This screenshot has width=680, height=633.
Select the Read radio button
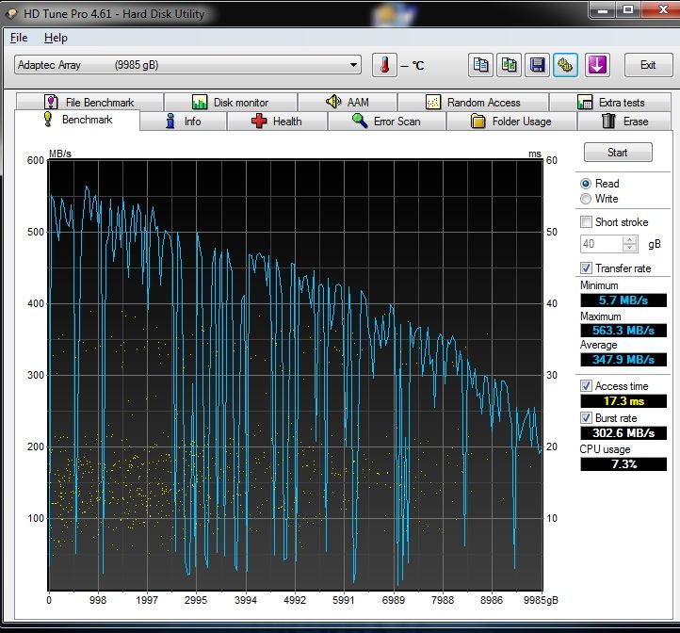coord(587,184)
